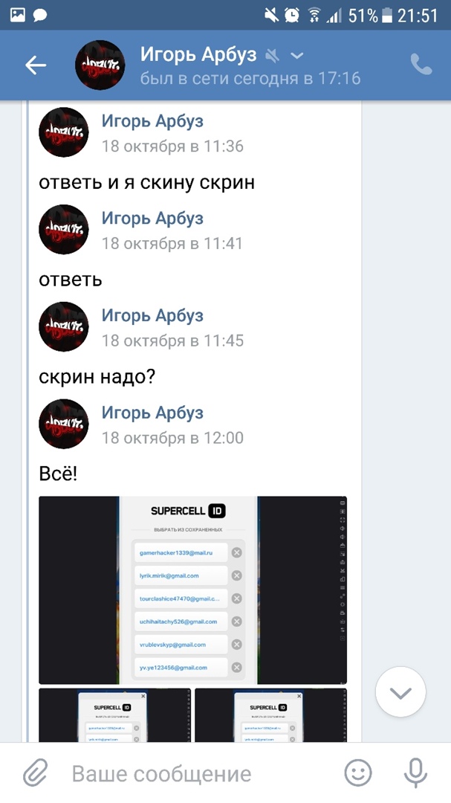The width and height of the screenshot is (451, 803).
Task: Open the emoji smiley picker
Action: click(x=358, y=773)
